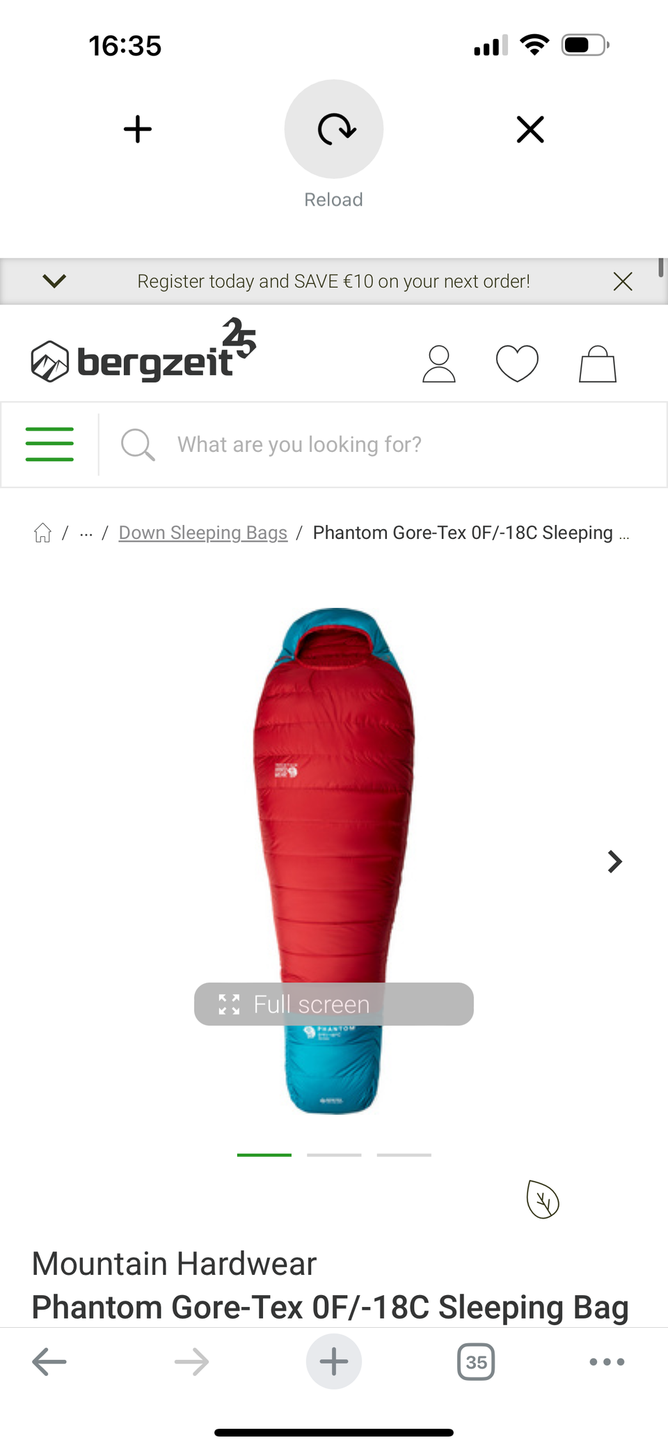Image resolution: width=668 pixels, height=1449 pixels.
Task: Go back with browser back arrow
Action: point(49,1361)
